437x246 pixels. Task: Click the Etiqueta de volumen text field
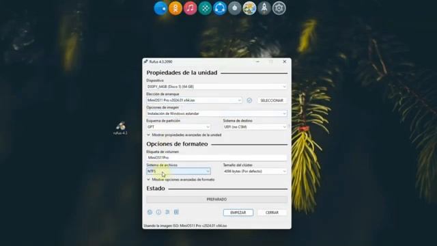click(216, 158)
